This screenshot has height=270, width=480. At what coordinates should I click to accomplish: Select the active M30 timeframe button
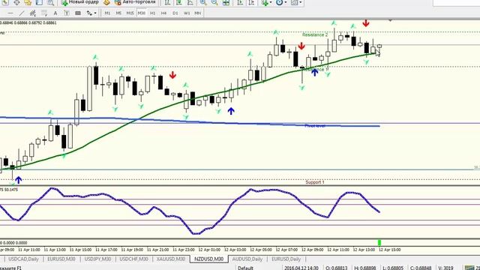(x=142, y=13)
